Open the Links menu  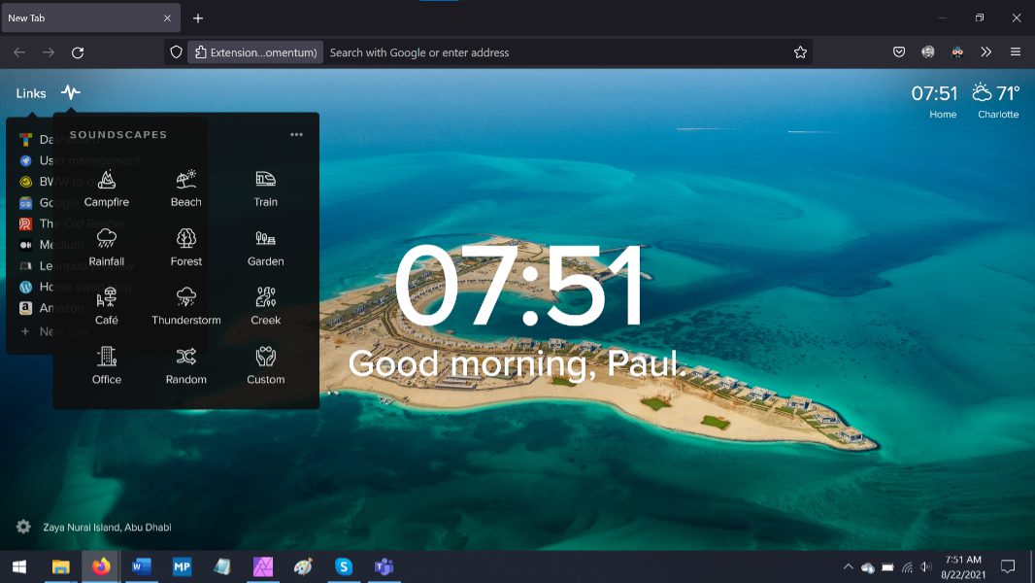click(x=31, y=93)
